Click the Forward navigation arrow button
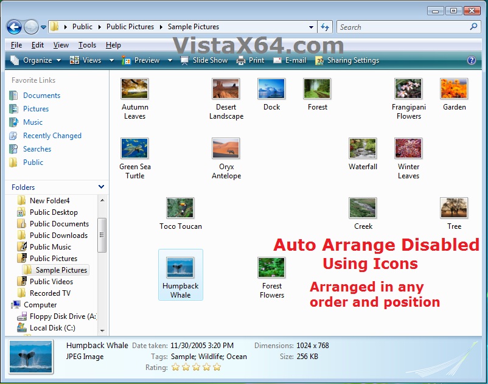Screen dimensions: 488x384 [31, 27]
